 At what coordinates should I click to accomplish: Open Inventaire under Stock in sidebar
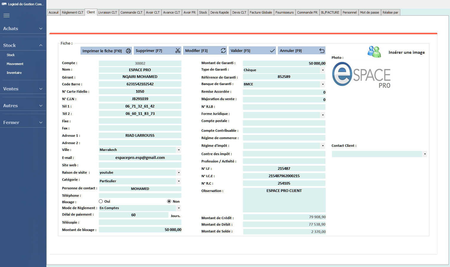click(14, 73)
